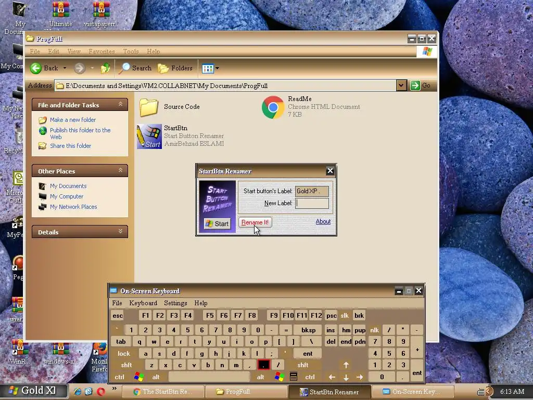The height and width of the screenshot is (400, 533).
Task: Open the Views dropdown arrow
Action: click(217, 68)
